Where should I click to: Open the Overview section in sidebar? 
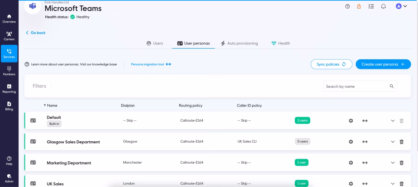(9, 19)
